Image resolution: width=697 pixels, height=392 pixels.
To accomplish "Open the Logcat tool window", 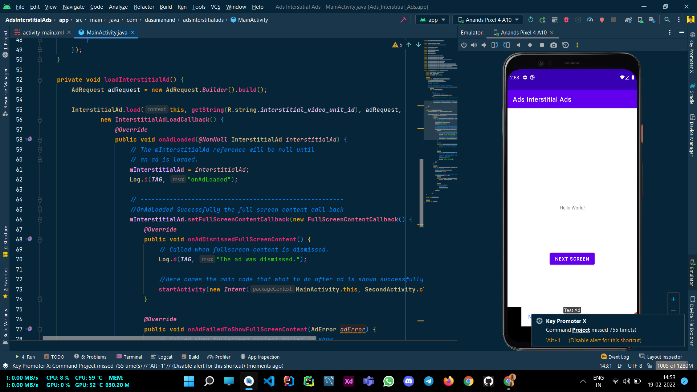I will (162, 357).
